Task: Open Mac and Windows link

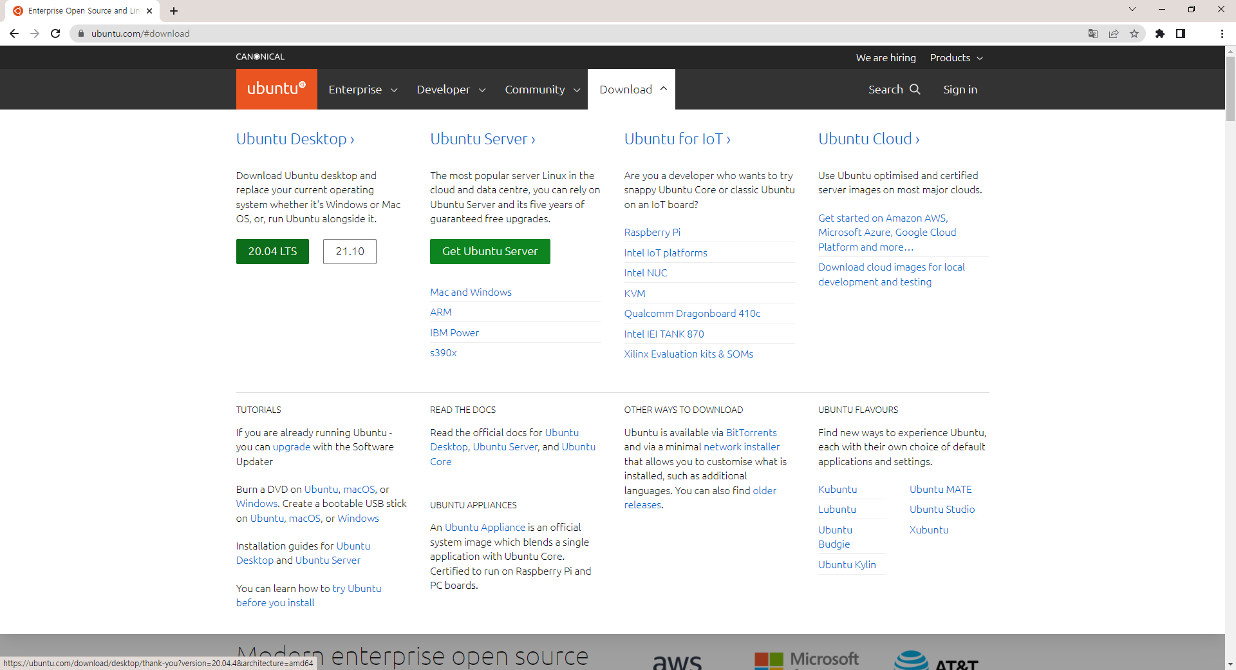Action: tap(471, 292)
